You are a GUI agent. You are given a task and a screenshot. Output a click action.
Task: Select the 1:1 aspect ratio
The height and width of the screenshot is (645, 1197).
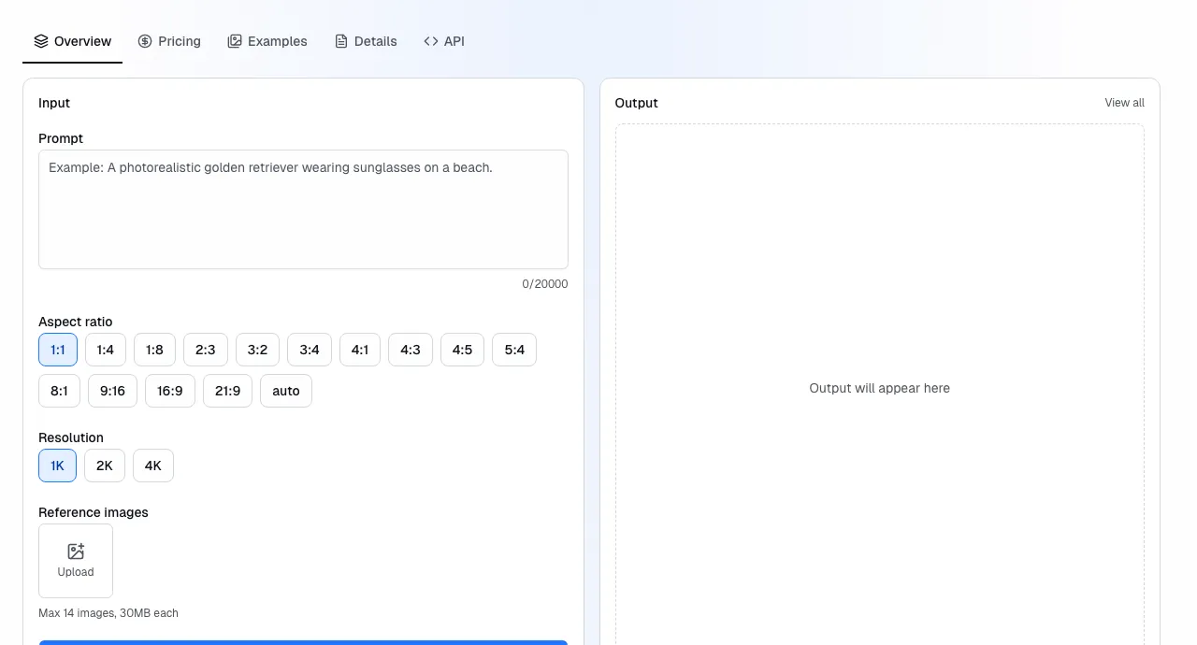[x=58, y=350]
